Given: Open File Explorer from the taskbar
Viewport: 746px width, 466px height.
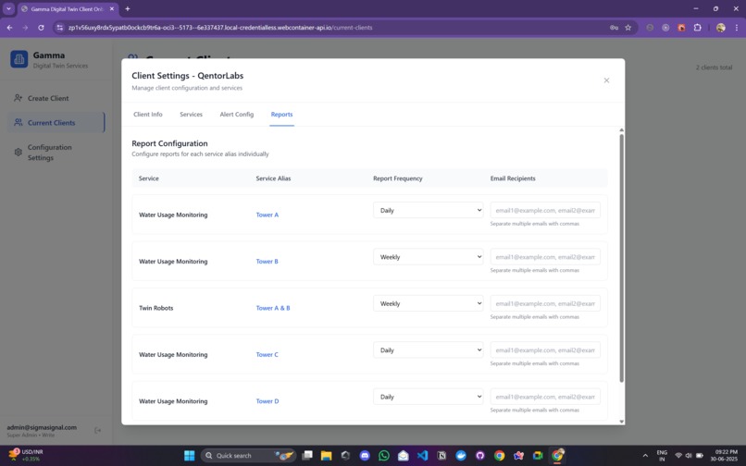Looking at the screenshot, I should click(x=326, y=456).
